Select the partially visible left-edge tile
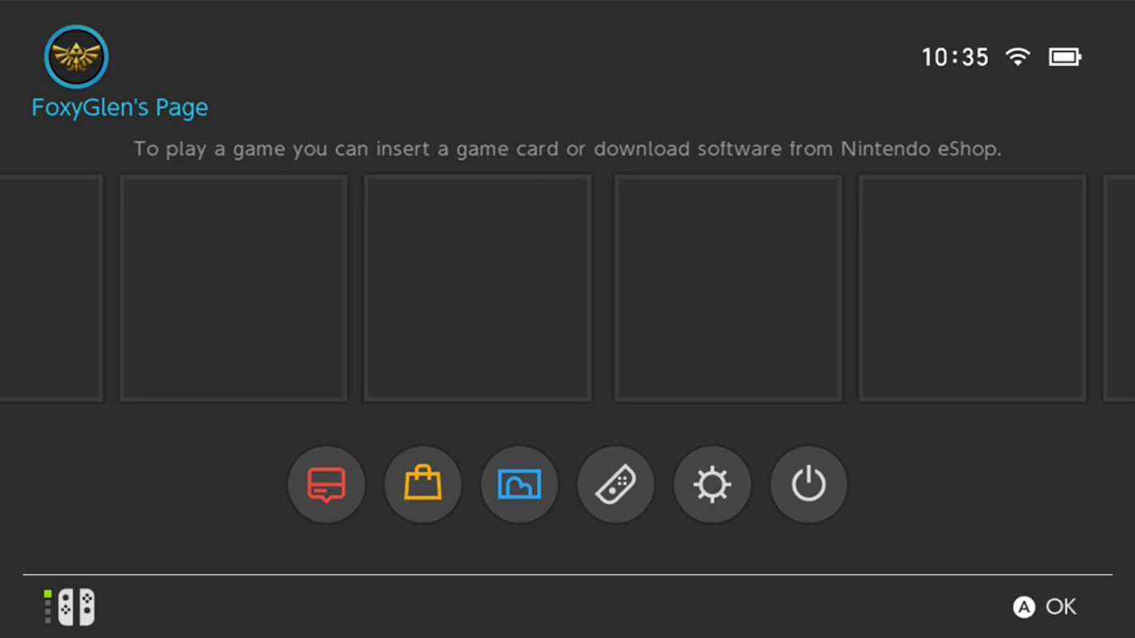1135x638 pixels. 51,288
